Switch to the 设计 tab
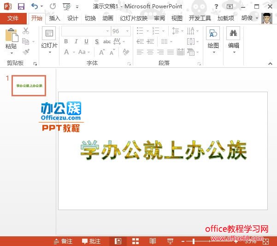 click(x=73, y=18)
